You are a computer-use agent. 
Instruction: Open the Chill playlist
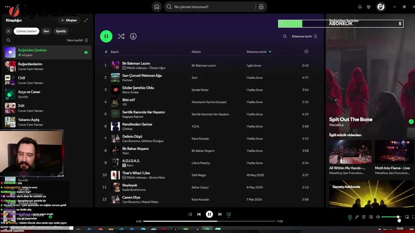click(x=47, y=80)
